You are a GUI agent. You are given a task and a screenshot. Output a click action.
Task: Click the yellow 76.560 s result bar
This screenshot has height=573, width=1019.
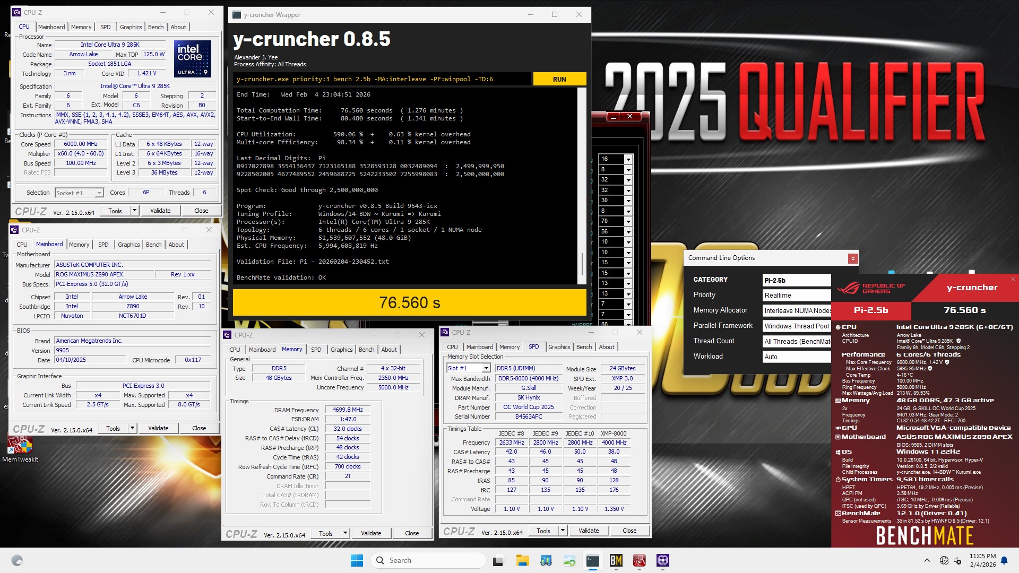point(410,302)
